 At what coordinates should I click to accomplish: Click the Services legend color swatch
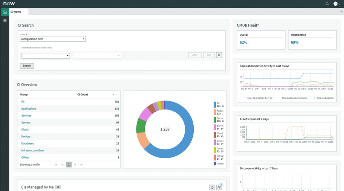[215, 120]
